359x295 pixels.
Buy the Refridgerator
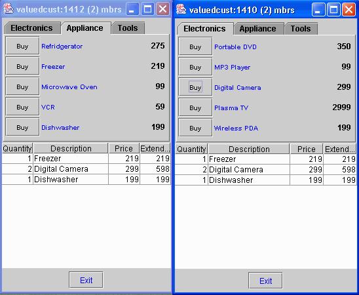point(22,46)
